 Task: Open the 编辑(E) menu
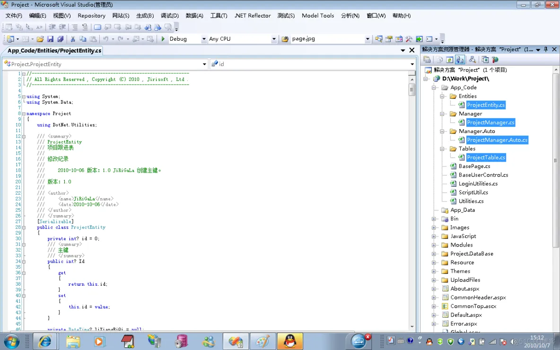[x=37, y=16]
